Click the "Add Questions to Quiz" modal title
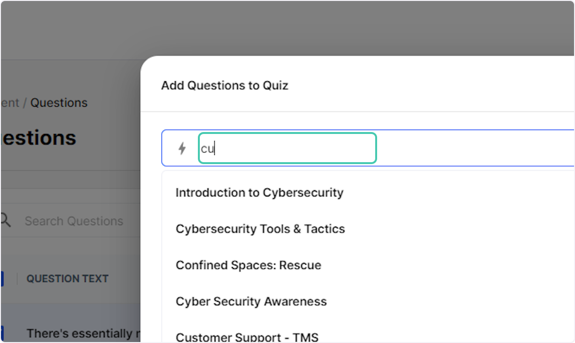The width and height of the screenshot is (575, 343). coord(224,85)
